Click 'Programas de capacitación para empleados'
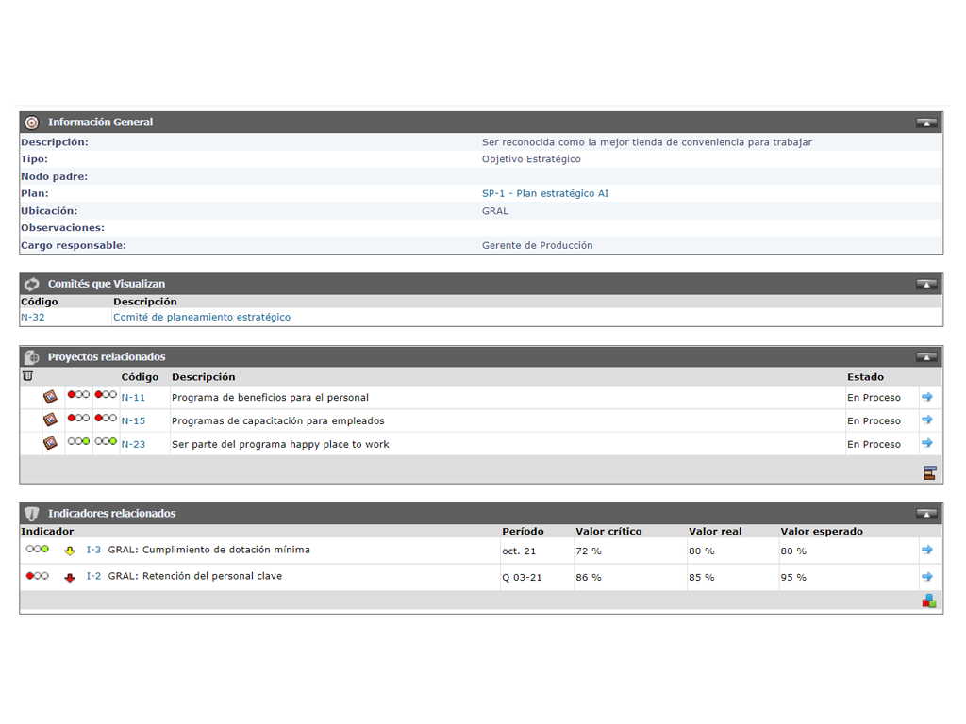 point(278,421)
